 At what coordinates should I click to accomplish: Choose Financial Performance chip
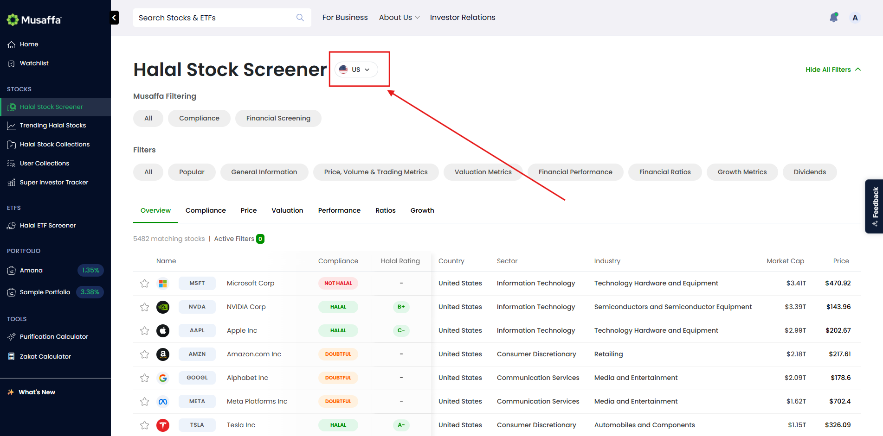coord(575,172)
